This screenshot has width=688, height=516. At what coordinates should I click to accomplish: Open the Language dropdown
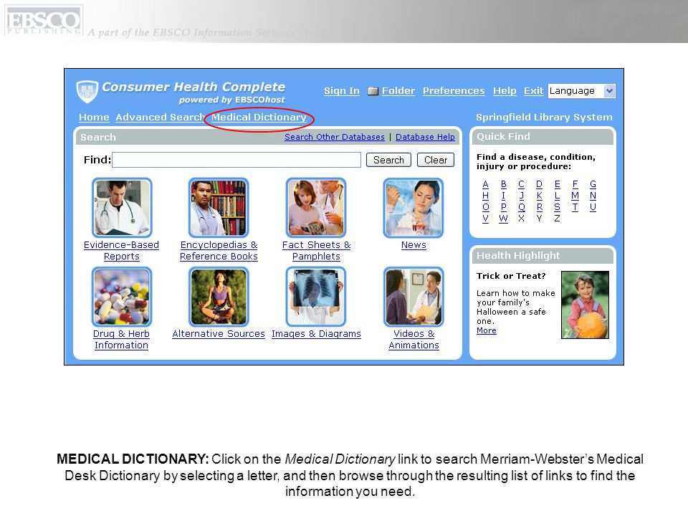tap(581, 91)
